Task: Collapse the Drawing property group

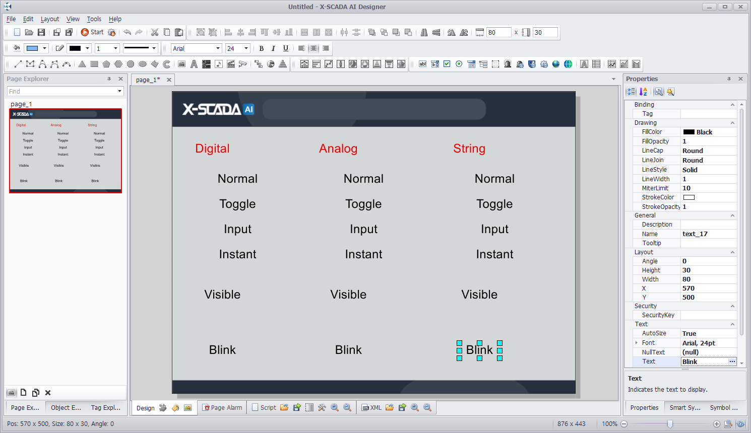Action: pos(732,123)
